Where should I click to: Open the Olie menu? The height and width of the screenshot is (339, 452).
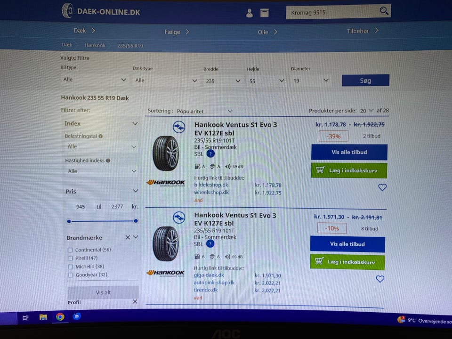point(267,32)
